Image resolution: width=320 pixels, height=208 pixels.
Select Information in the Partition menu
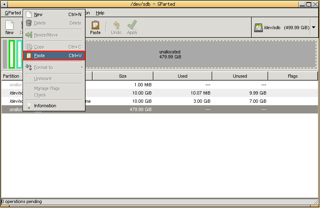point(45,106)
